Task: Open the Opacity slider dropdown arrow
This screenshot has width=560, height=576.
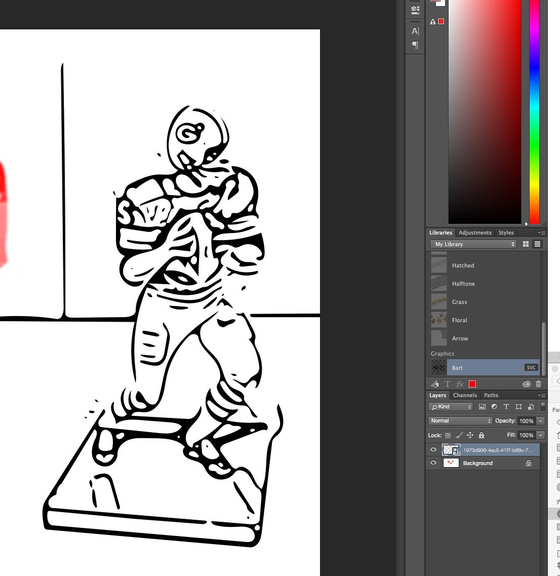Action: coord(541,421)
